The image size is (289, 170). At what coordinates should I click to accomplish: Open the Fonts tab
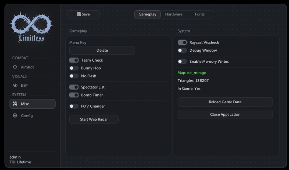tap(200, 14)
